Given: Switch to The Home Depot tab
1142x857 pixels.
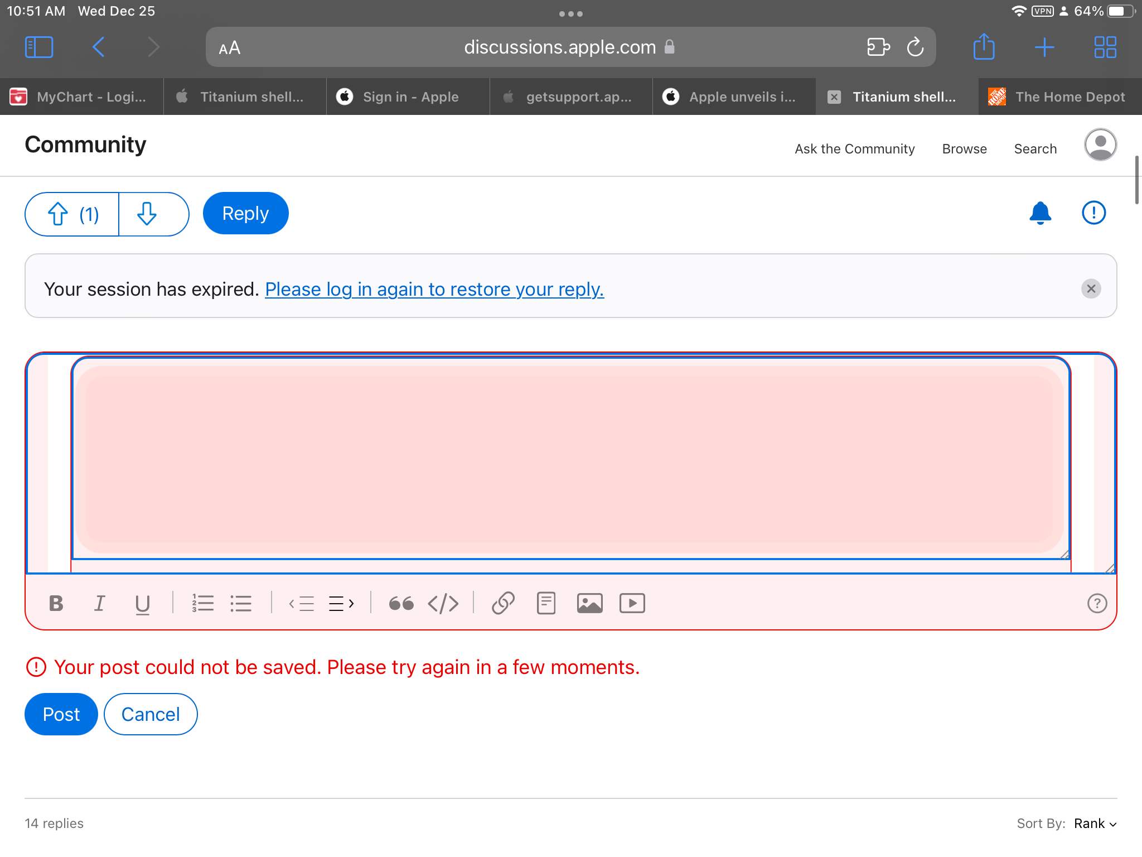Looking at the screenshot, I should [1059, 97].
